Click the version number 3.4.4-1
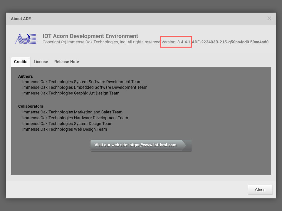 (184, 42)
